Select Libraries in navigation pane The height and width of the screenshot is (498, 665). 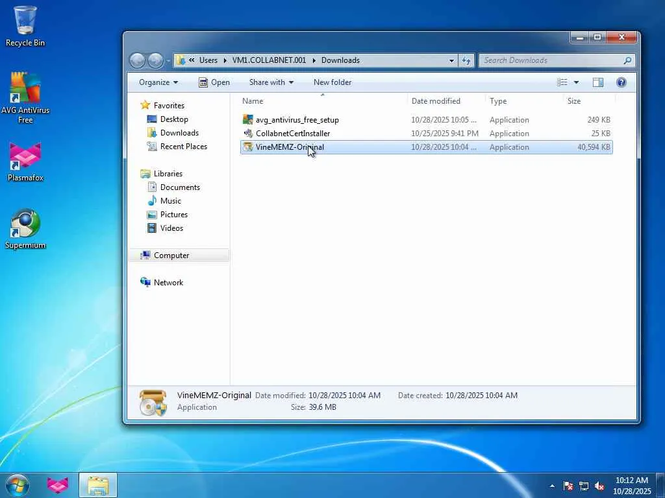click(168, 174)
